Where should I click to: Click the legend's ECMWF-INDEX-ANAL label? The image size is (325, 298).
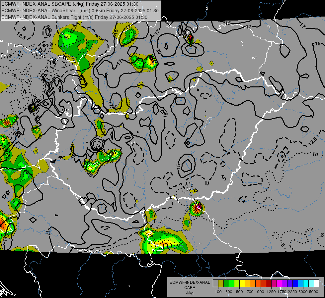(190, 282)
